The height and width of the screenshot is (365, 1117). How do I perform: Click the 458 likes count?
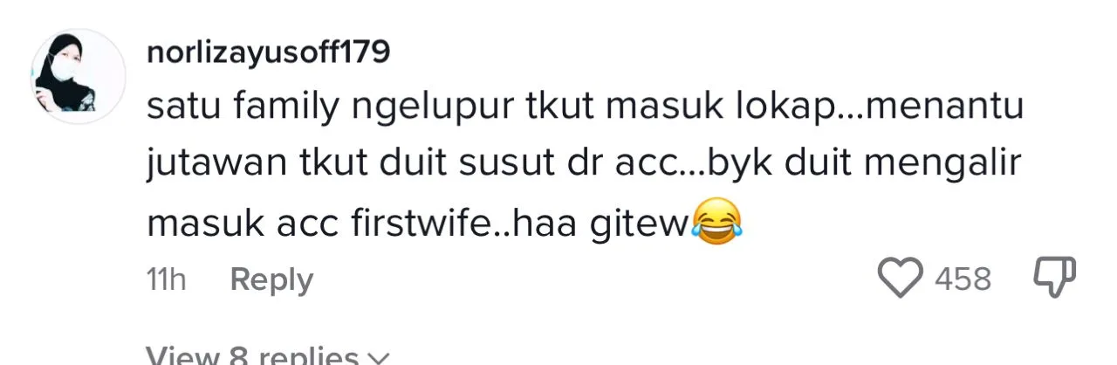pyautogui.click(x=963, y=279)
